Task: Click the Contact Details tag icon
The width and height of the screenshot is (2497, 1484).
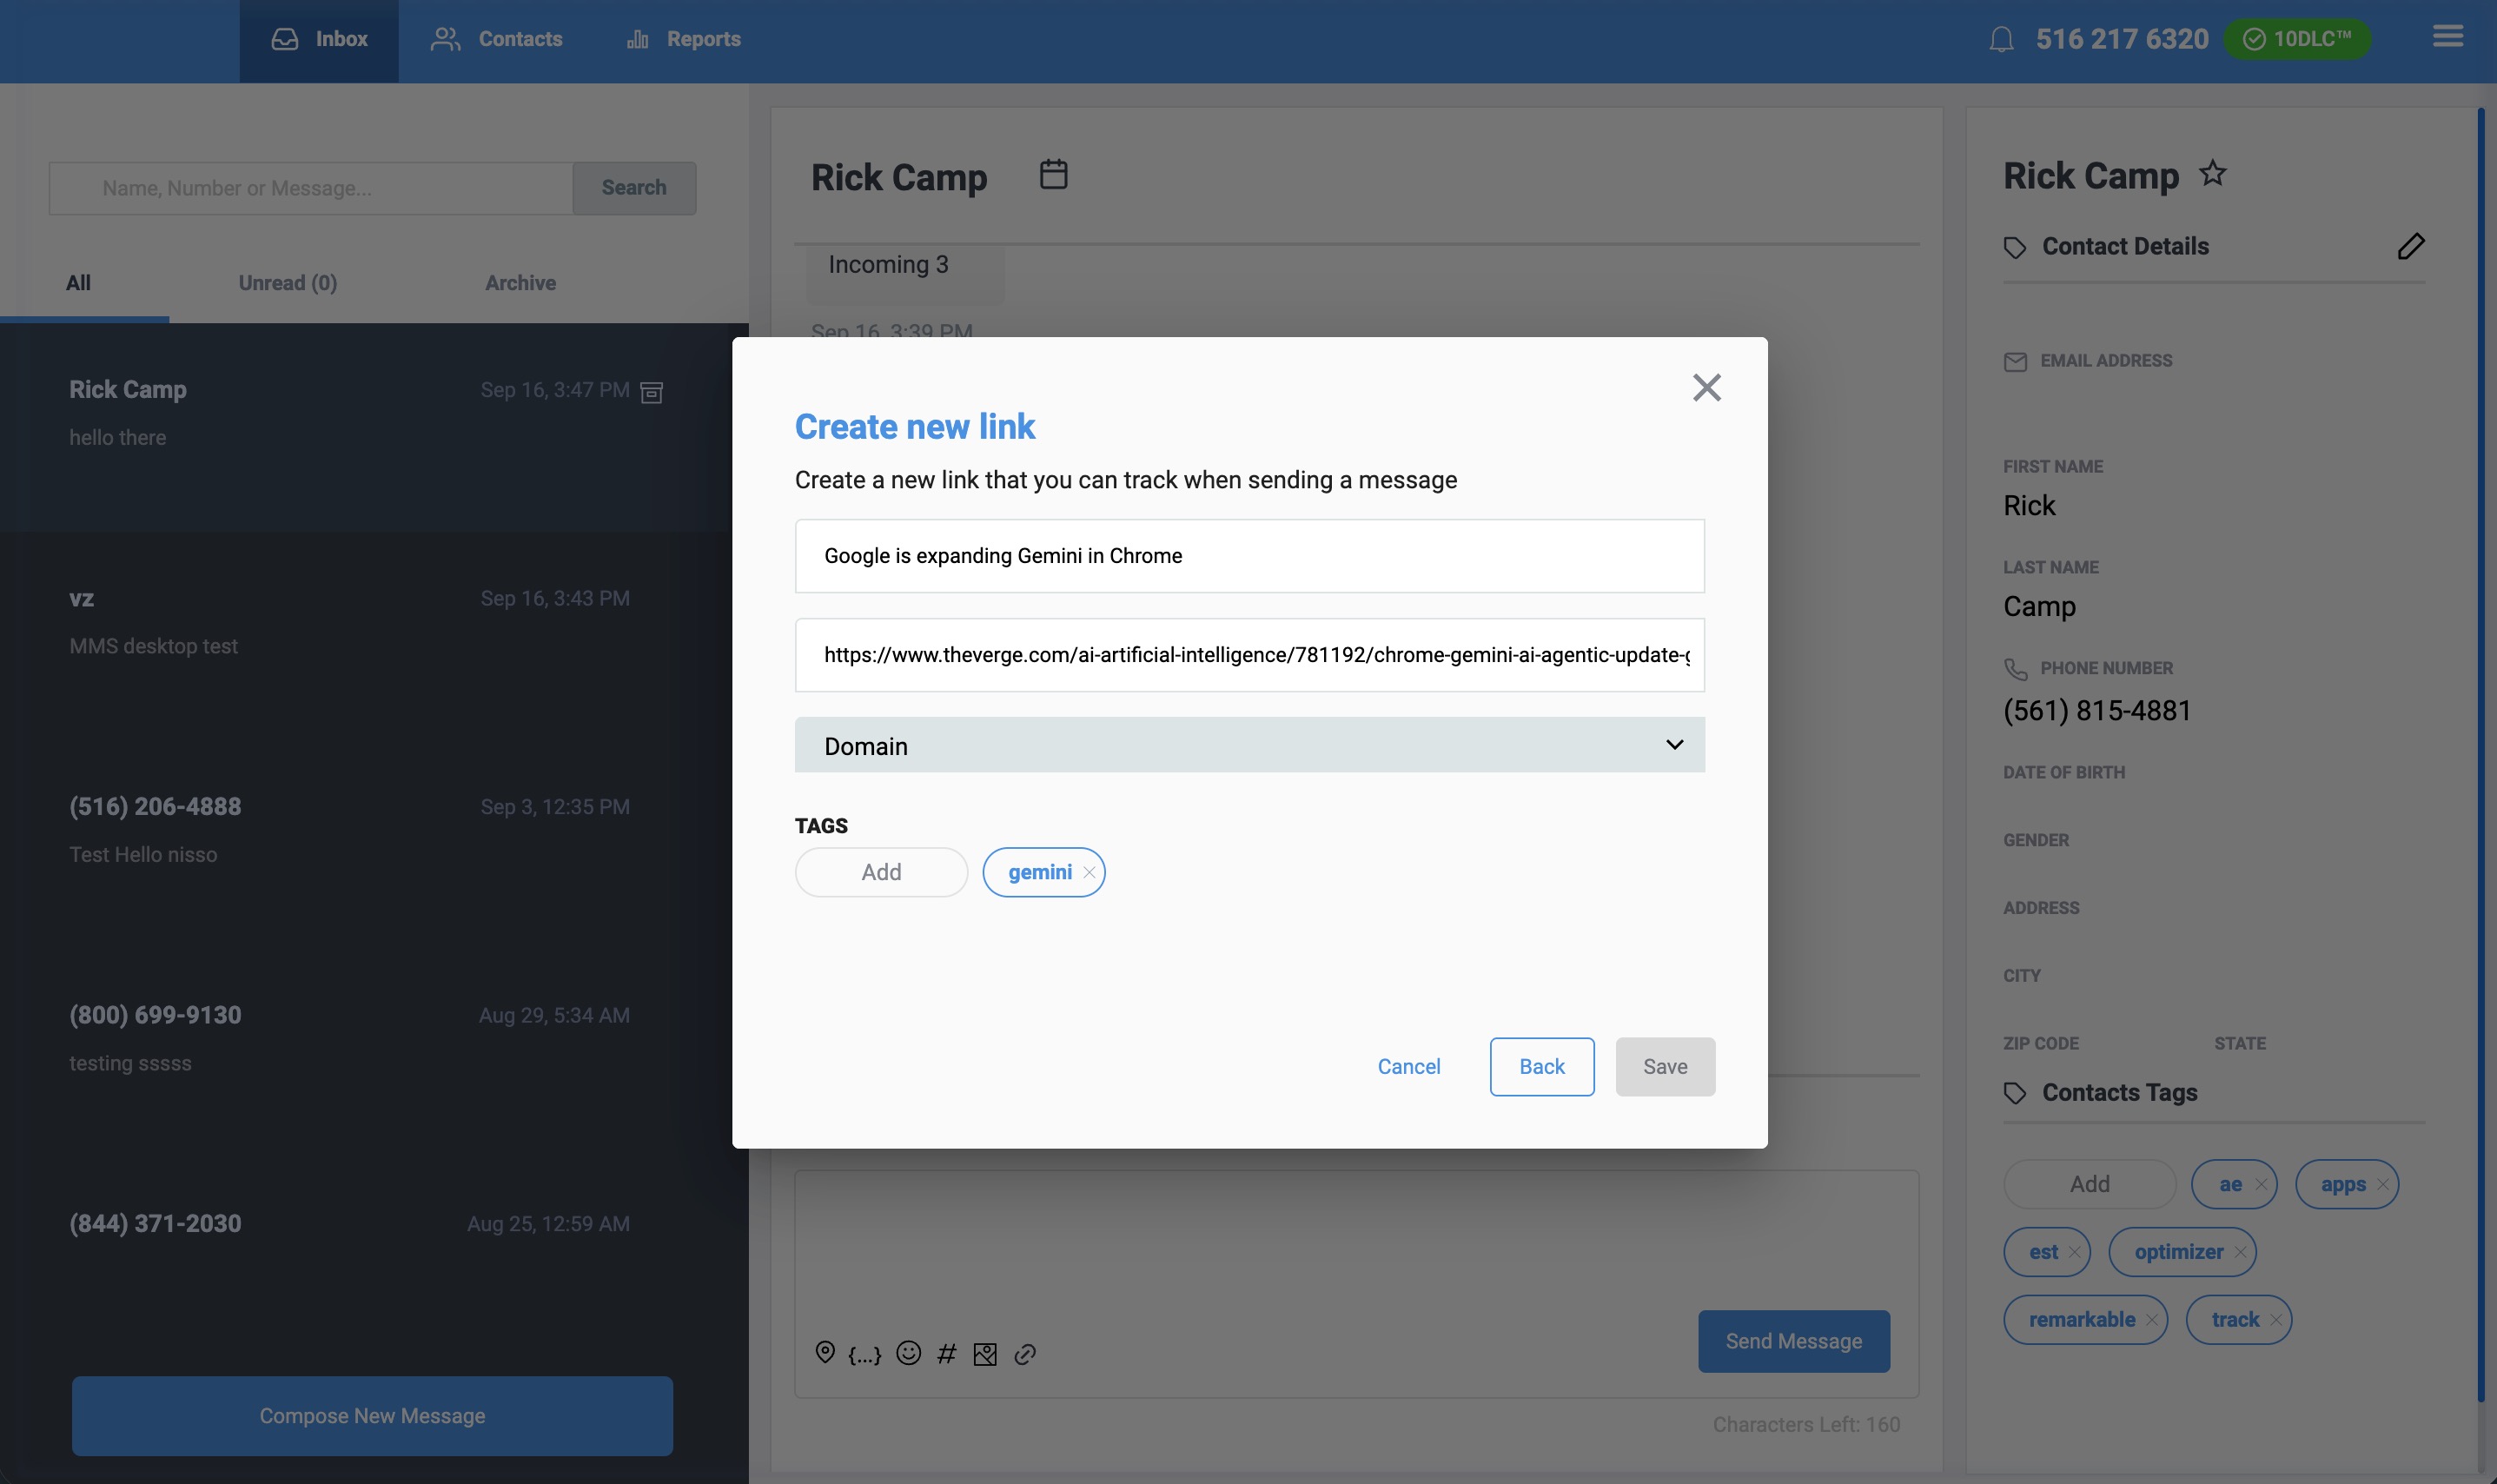Action: 2014,247
